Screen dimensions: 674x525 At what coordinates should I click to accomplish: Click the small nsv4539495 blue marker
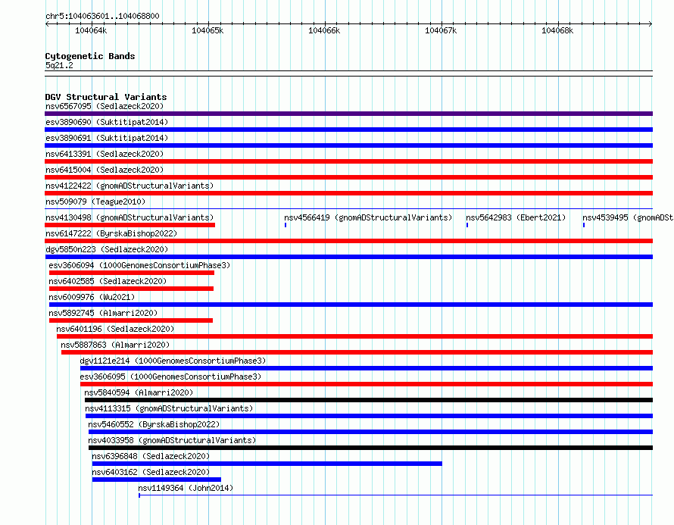pos(584,225)
